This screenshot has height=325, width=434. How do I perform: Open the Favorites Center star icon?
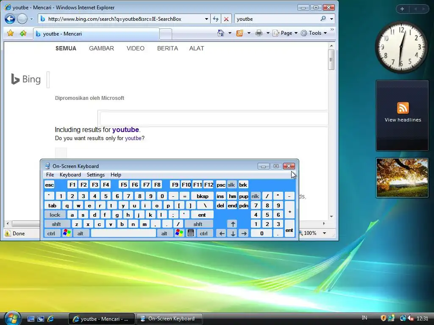pyautogui.click(x=11, y=33)
